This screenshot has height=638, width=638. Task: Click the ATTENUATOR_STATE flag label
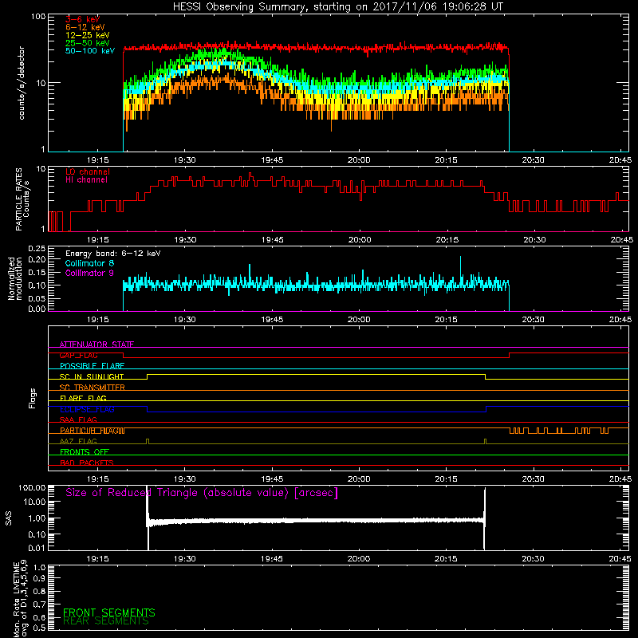pos(96,345)
